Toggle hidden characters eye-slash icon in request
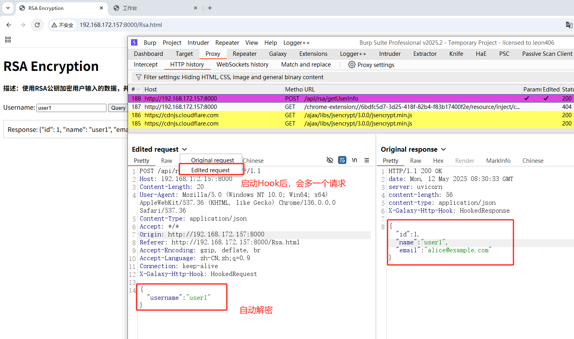 [330, 160]
